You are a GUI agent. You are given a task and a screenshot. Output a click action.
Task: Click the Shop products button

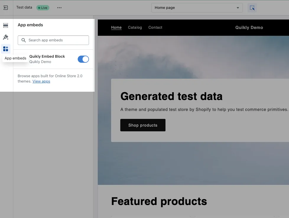[x=143, y=125]
